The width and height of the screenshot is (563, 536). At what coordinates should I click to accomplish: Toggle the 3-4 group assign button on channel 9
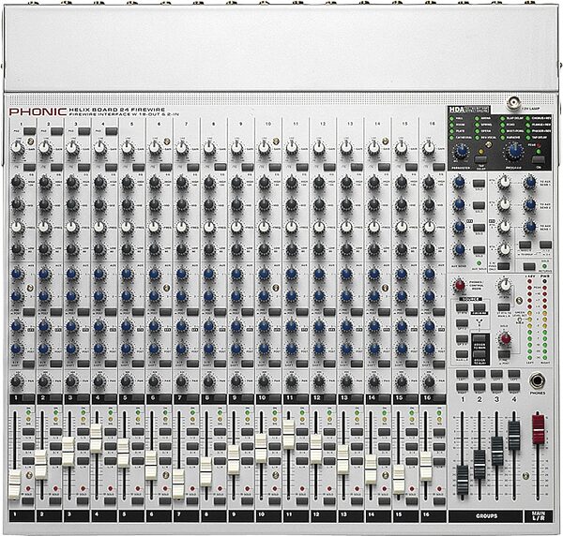[248, 446]
